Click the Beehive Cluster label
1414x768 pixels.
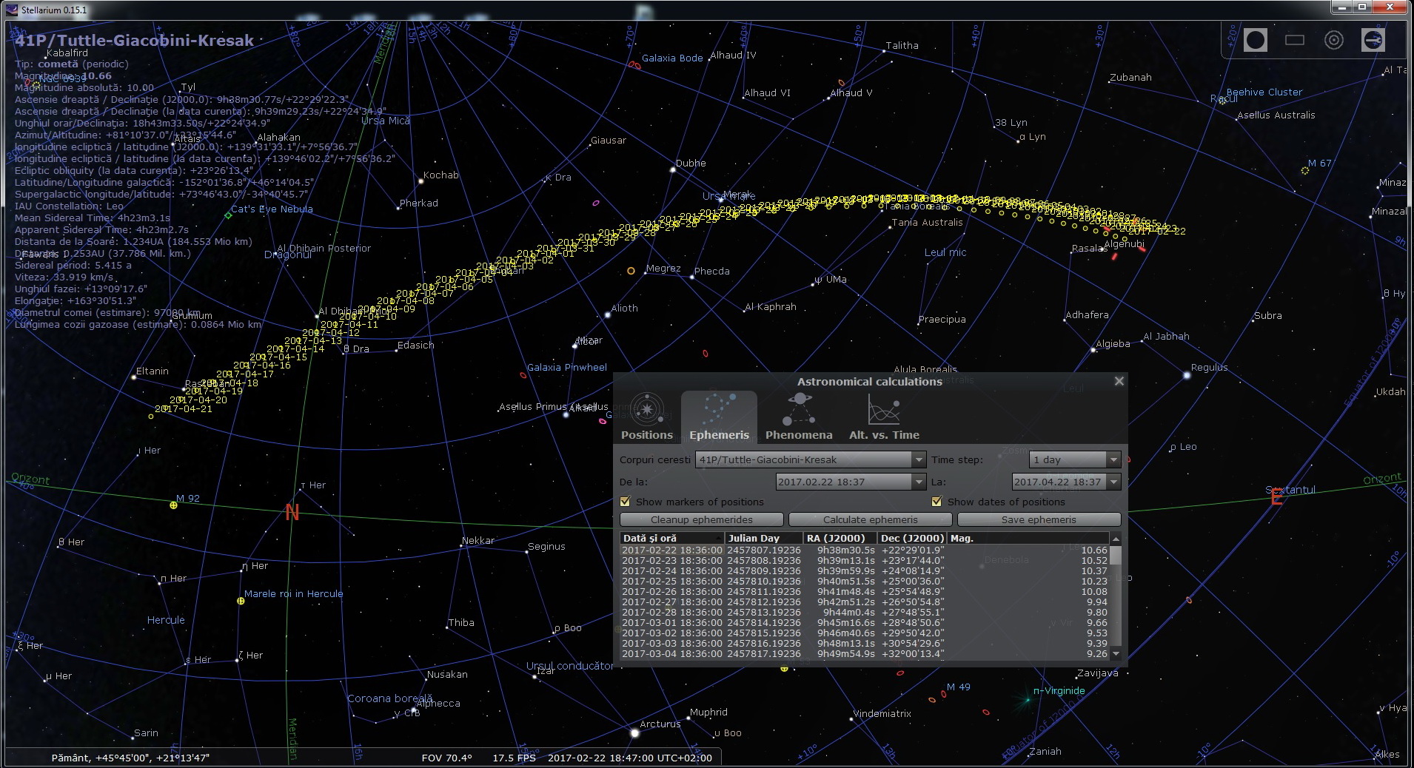coord(1264,92)
